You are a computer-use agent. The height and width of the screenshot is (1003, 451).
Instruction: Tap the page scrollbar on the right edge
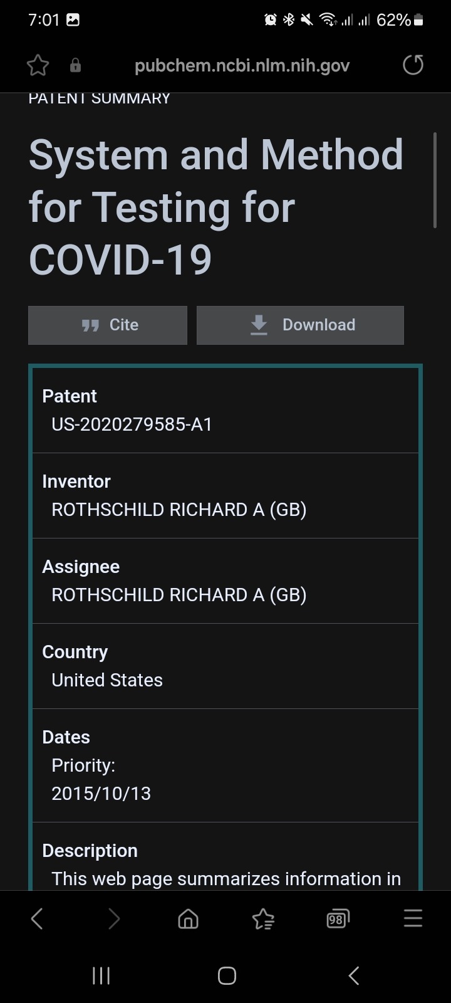(435, 180)
